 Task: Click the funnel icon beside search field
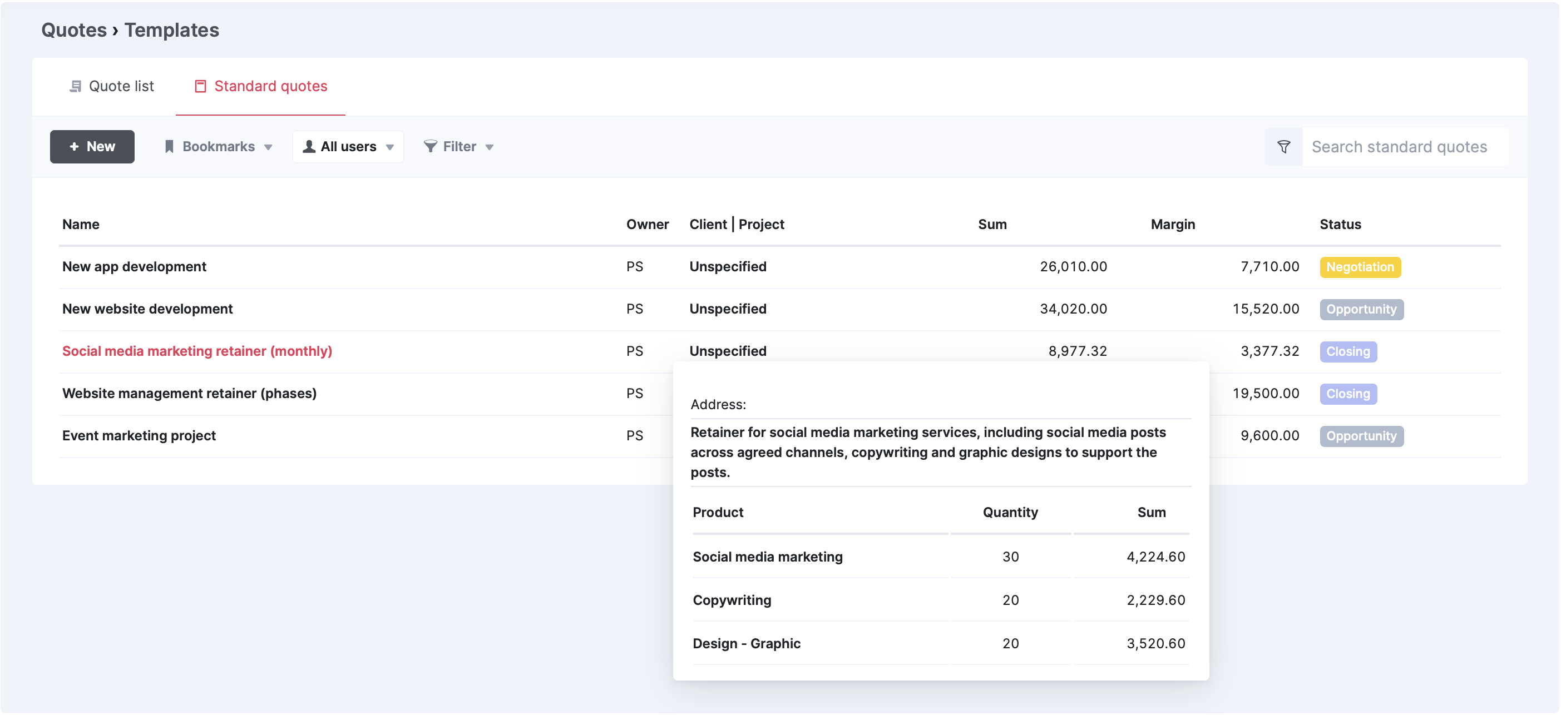(x=1283, y=147)
